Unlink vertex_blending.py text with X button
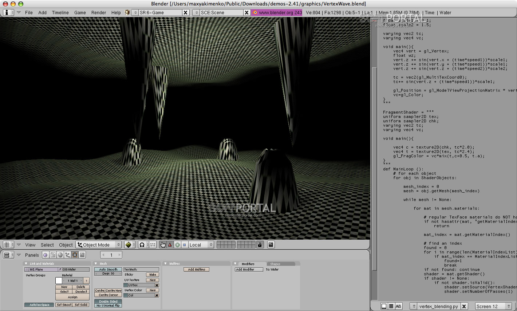Screen dimensions: 517x311 [464, 306]
